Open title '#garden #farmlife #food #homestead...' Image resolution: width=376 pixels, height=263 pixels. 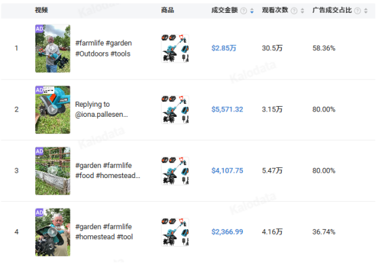tap(108, 171)
